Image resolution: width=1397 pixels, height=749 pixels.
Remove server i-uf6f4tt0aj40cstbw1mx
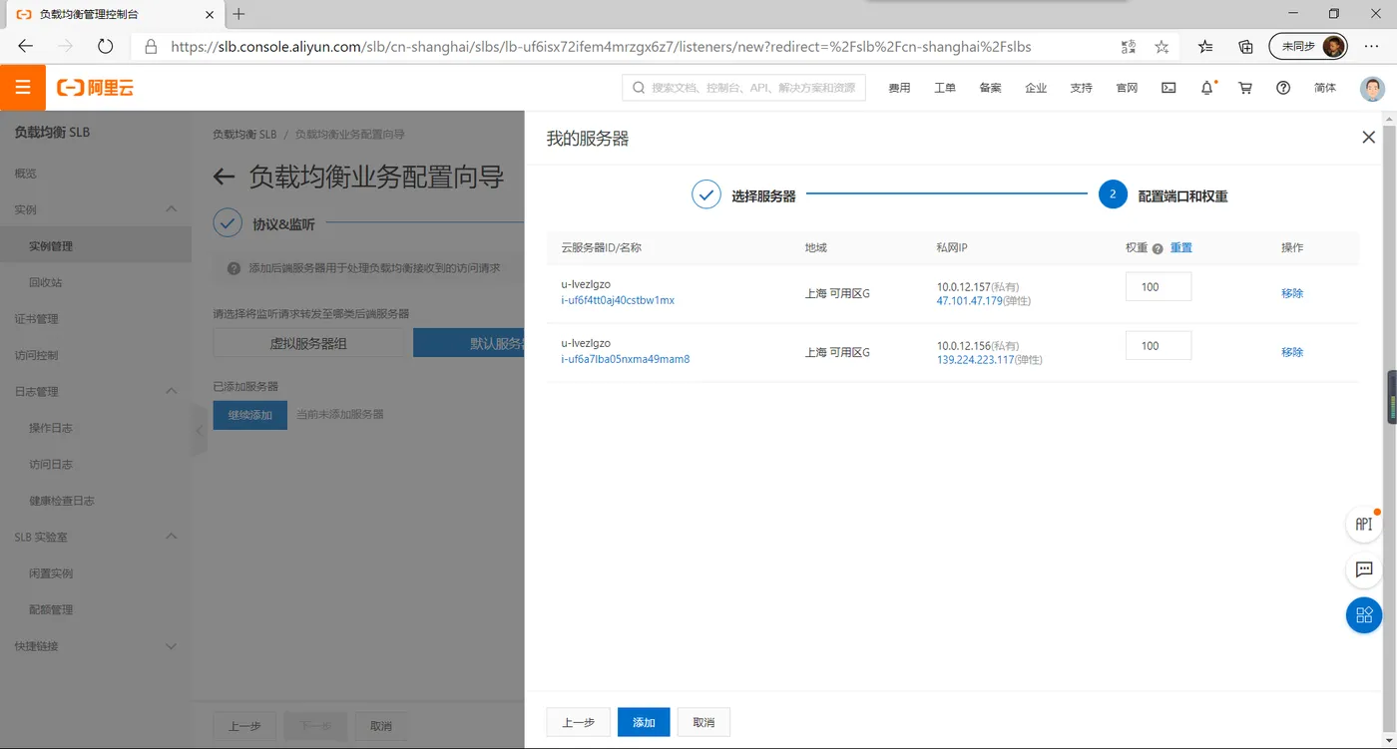pyautogui.click(x=1292, y=293)
